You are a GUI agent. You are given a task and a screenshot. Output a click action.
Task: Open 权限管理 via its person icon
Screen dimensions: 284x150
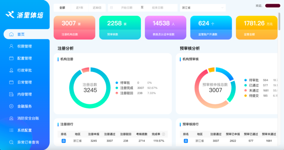coord(11,46)
